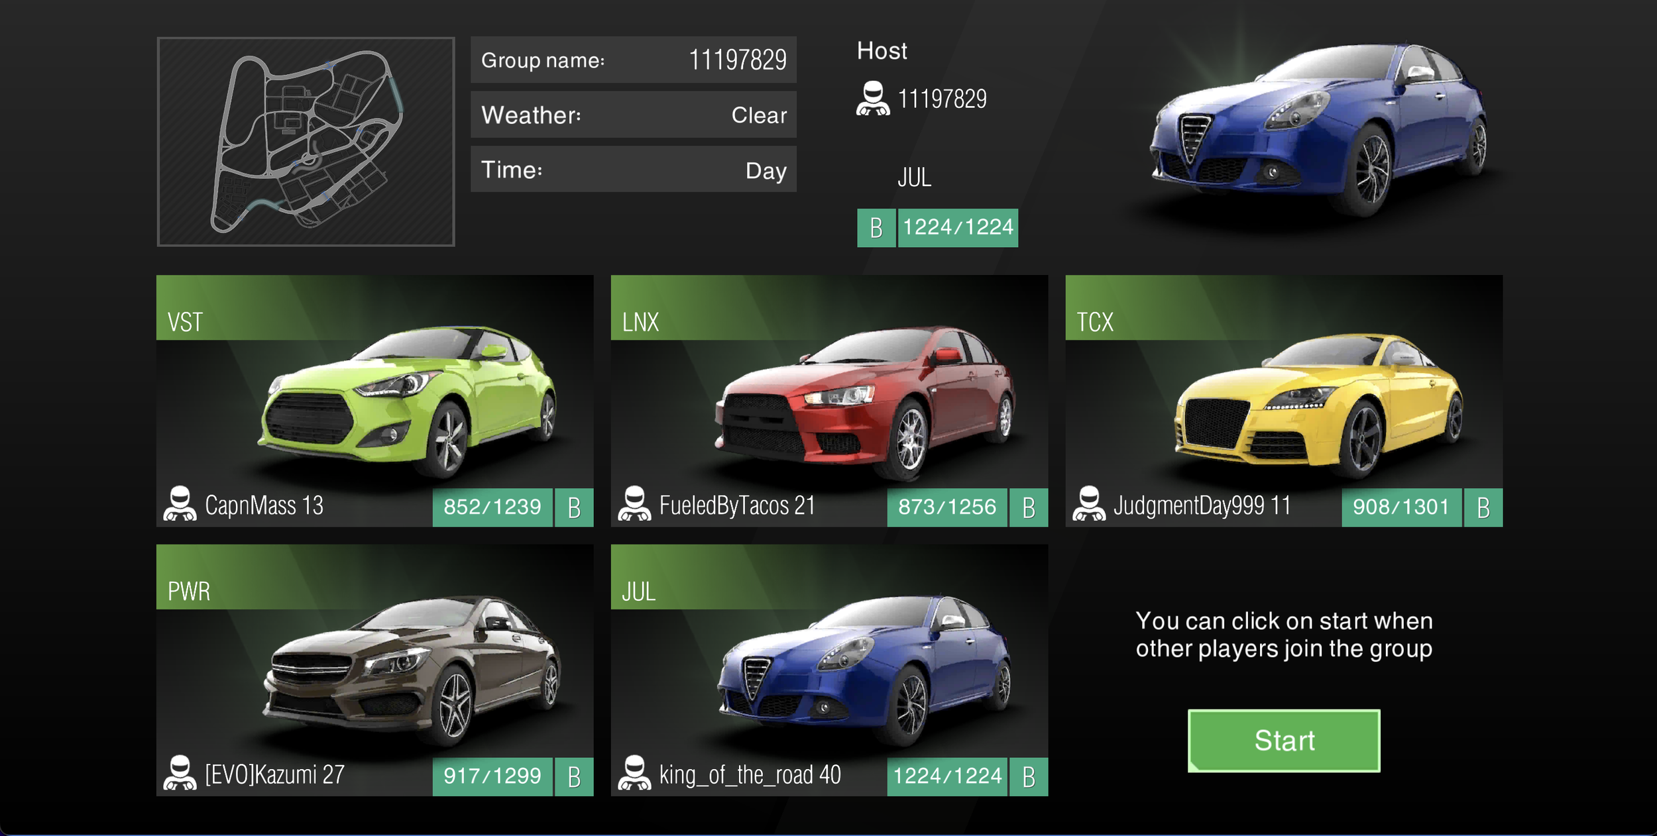Click [EVO]Kazumi driver helmet icon
The width and height of the screenshot is (1657, 836).
pyautogui.click(x=180, y=773)
